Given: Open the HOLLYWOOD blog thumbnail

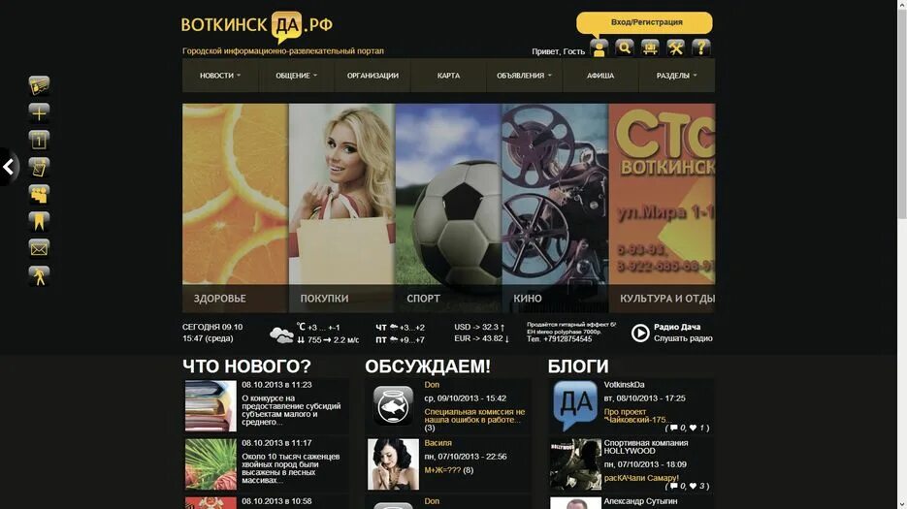Looking at the screenshot, I should click(x=575, y=464).
